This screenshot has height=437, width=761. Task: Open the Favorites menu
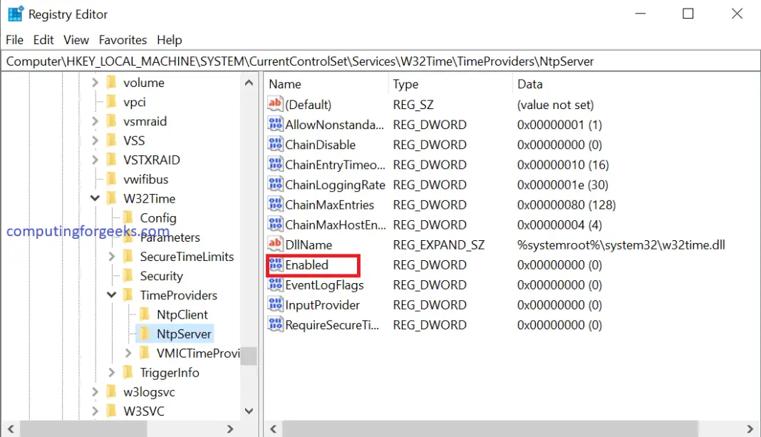coord(123,40)
